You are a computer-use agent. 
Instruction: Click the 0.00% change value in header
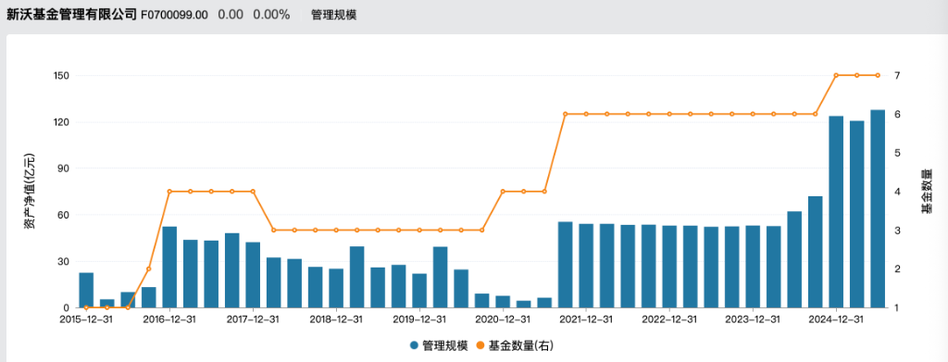[x=271, y=15]
